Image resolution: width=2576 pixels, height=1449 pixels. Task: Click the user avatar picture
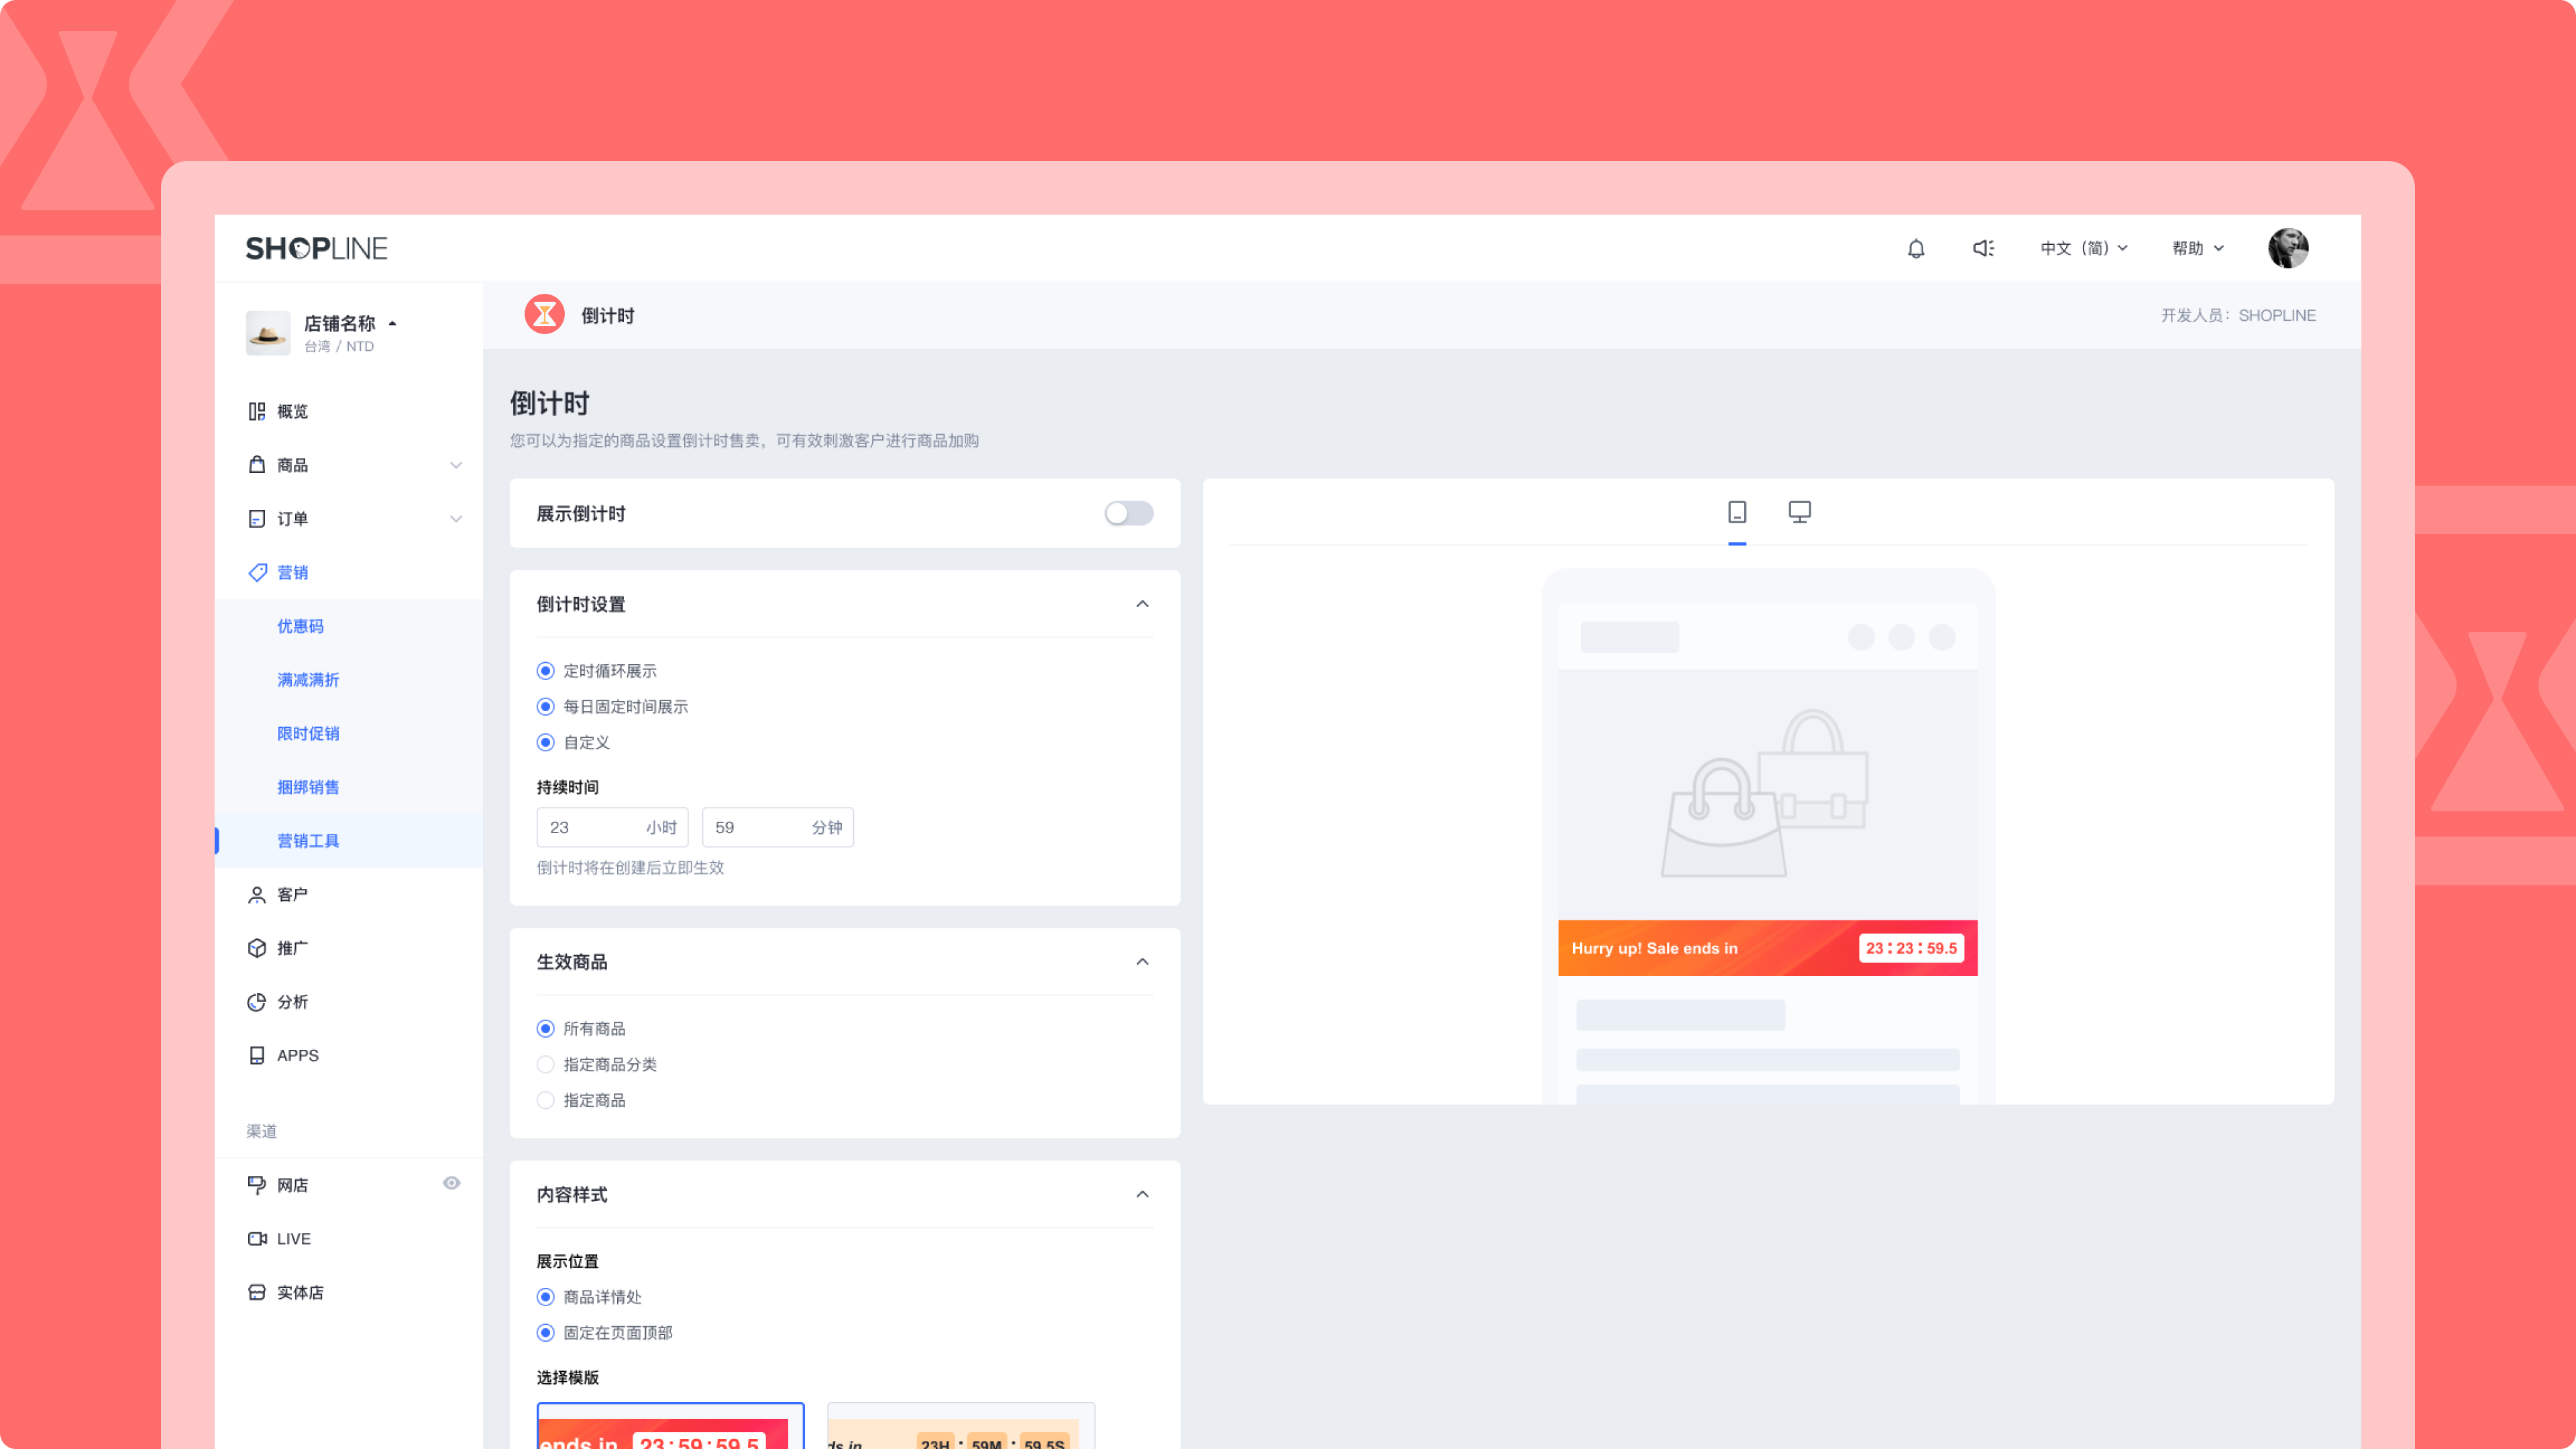tap(2287, 248)
